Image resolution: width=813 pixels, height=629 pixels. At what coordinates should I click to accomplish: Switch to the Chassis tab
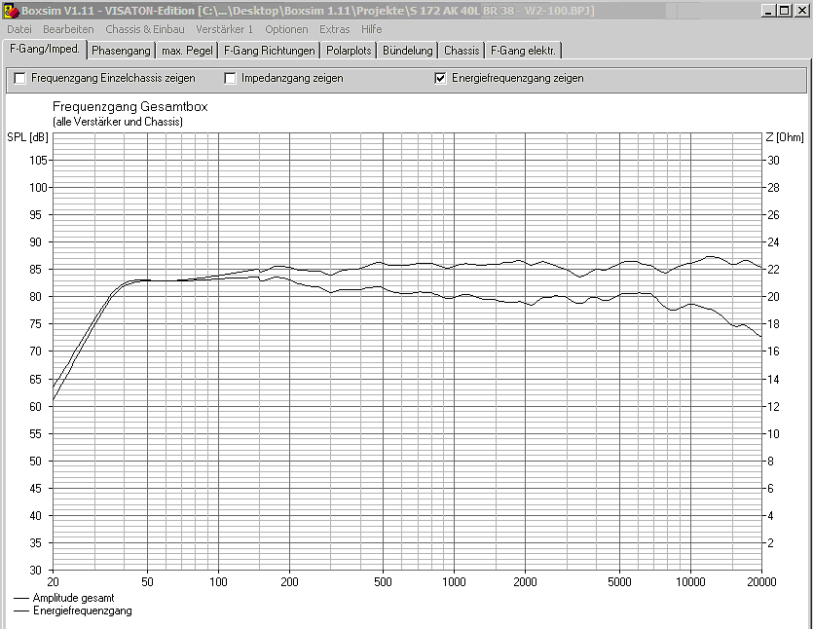coord(462,51)
